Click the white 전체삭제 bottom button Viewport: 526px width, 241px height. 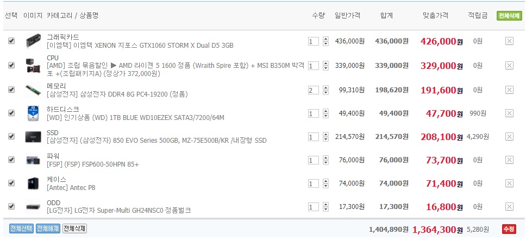click(x=74, y=229)
